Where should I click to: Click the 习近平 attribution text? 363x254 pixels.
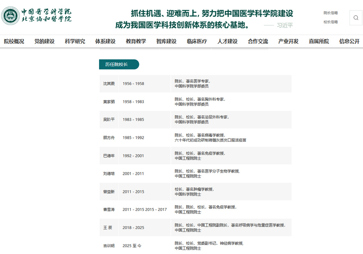click(x=285, y=25)
